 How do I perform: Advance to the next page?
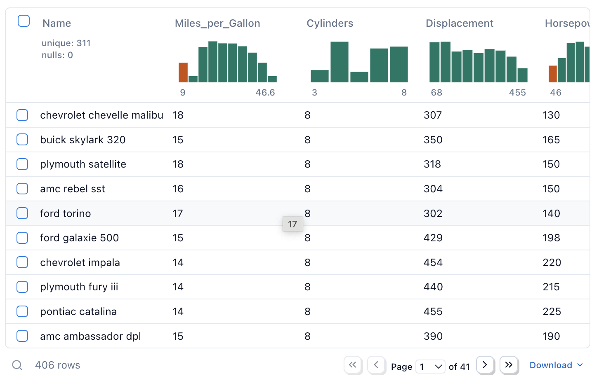485,365
